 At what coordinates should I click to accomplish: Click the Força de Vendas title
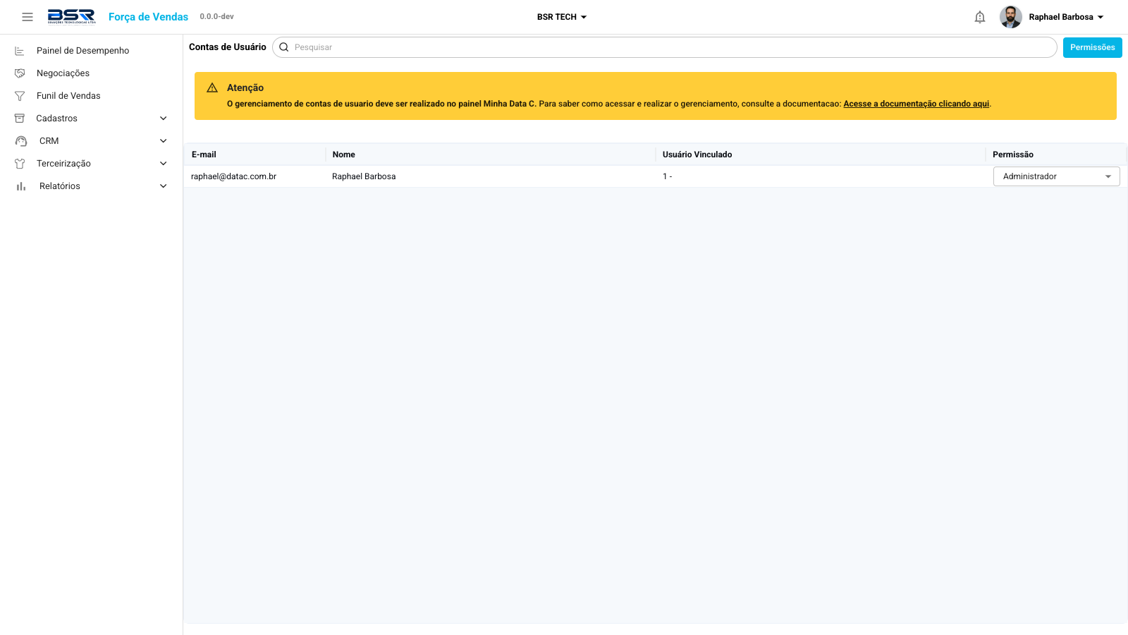click(x=148, y=17)
